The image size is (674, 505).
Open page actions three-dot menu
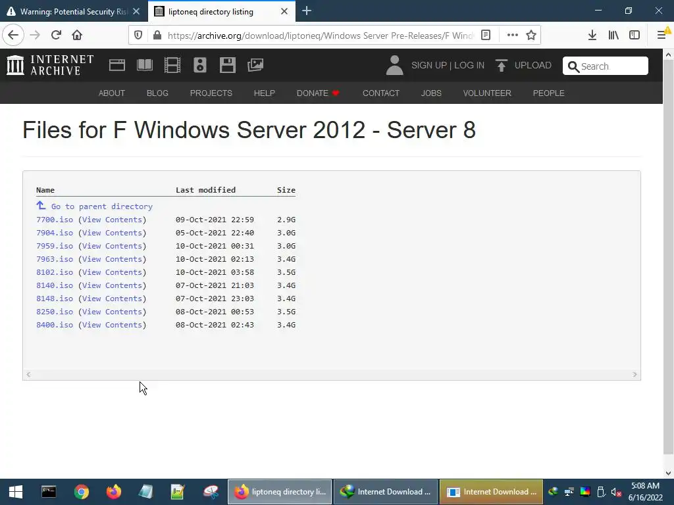(512, 36)
